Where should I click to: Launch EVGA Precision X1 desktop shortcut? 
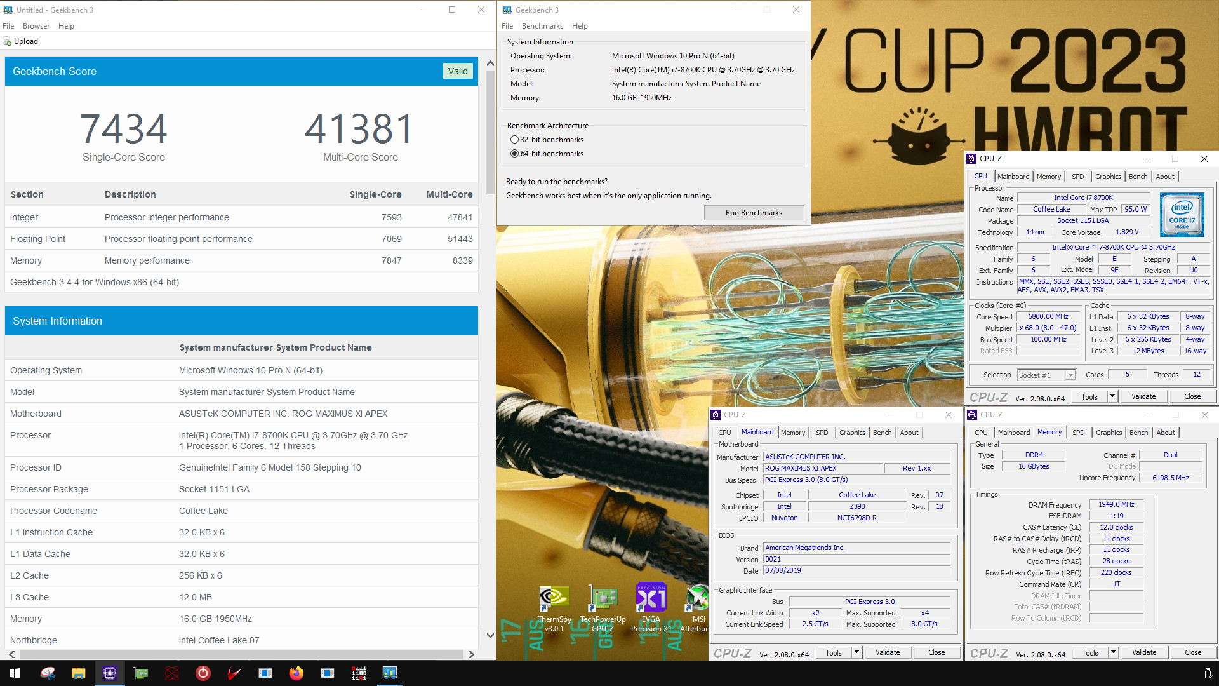click(x=651, y=609)
